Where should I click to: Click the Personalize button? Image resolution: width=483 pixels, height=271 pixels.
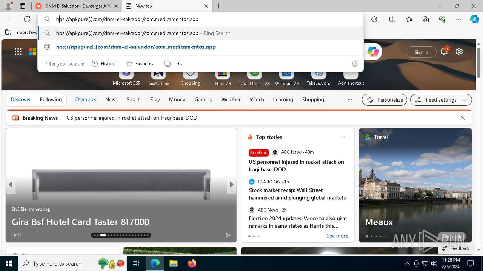coord(385,100)
